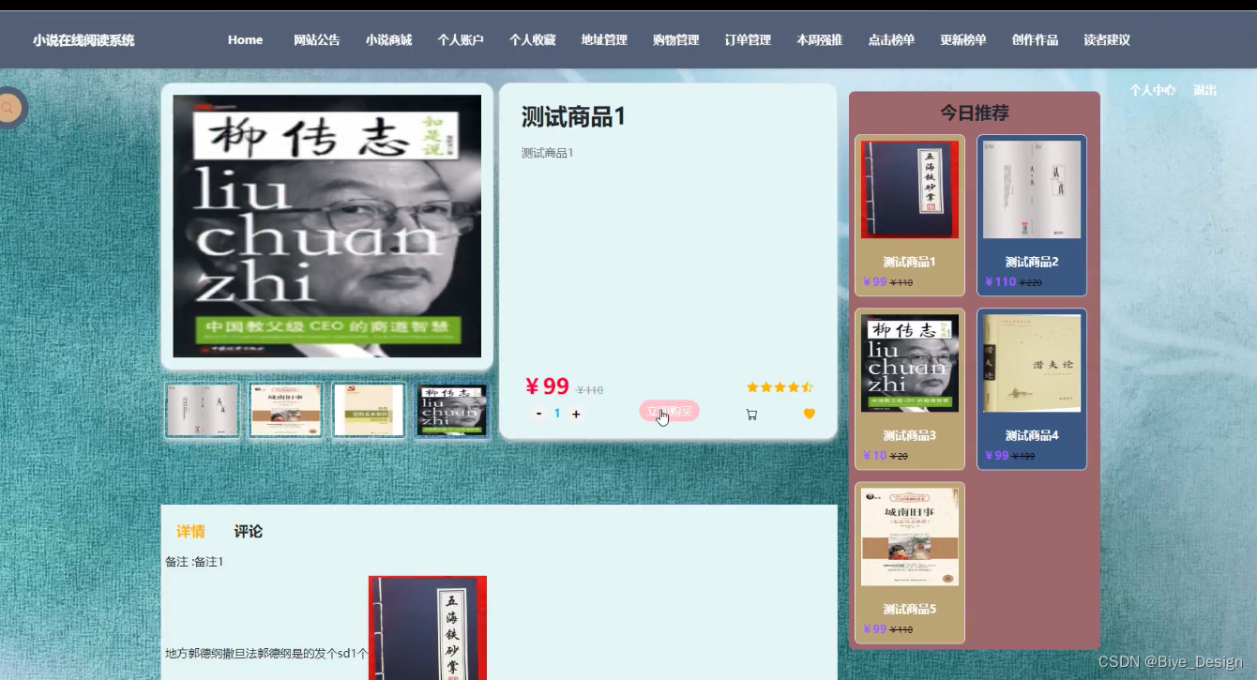This screenshot has width=1257, height=680.
Task: Click the 立即购买 button
Action: [x=669, y=411]
